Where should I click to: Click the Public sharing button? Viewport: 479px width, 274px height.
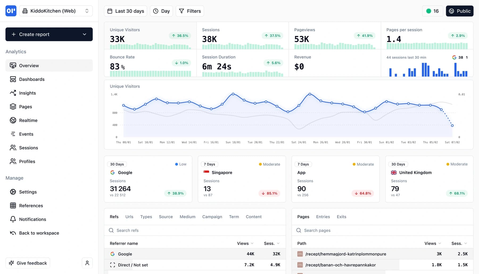tap(460, 11)
